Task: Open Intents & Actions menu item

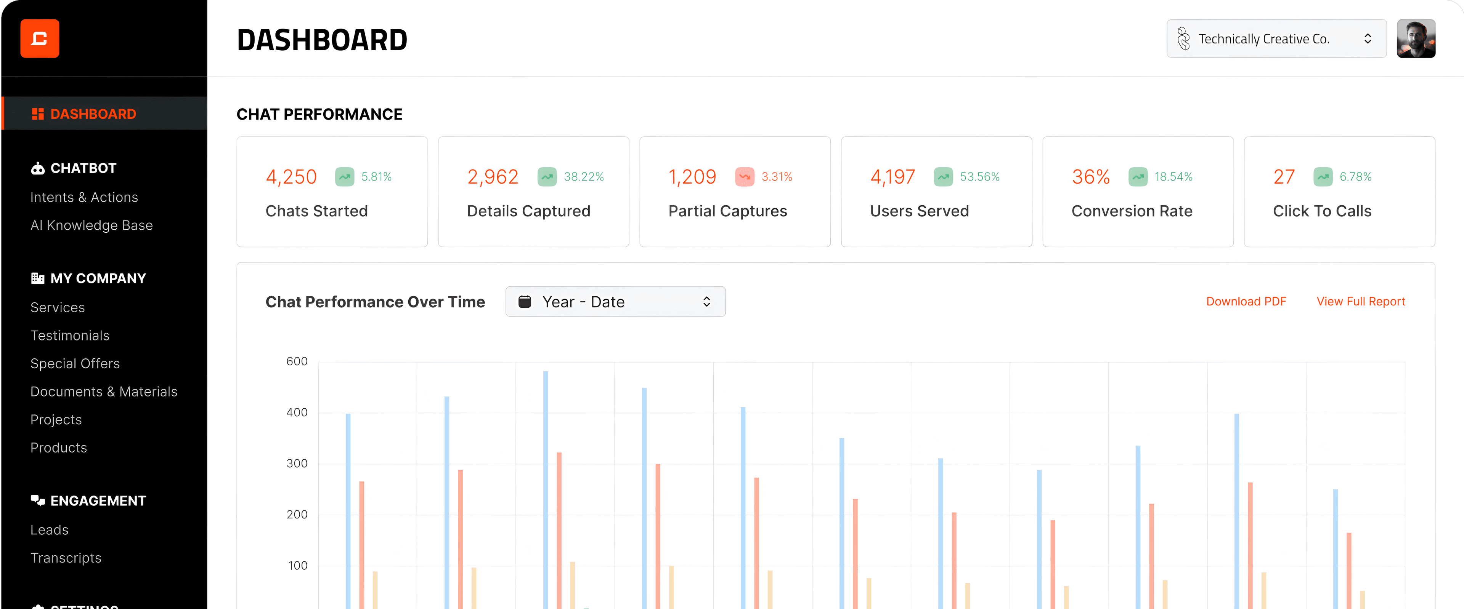Action: pos(84,197)
